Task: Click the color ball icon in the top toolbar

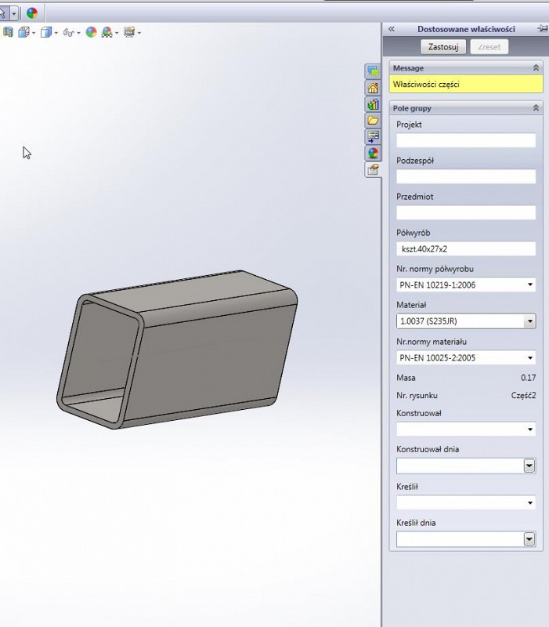Action: 32,13
